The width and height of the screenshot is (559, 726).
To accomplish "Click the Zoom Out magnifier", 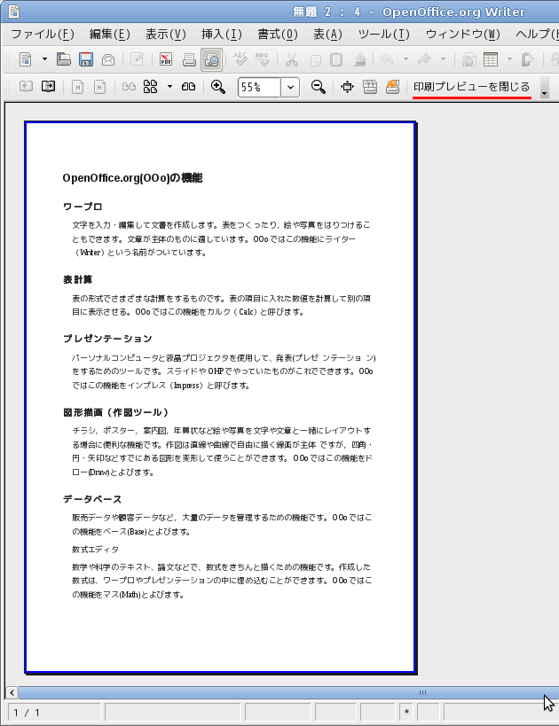I will (x=318, y=87).
